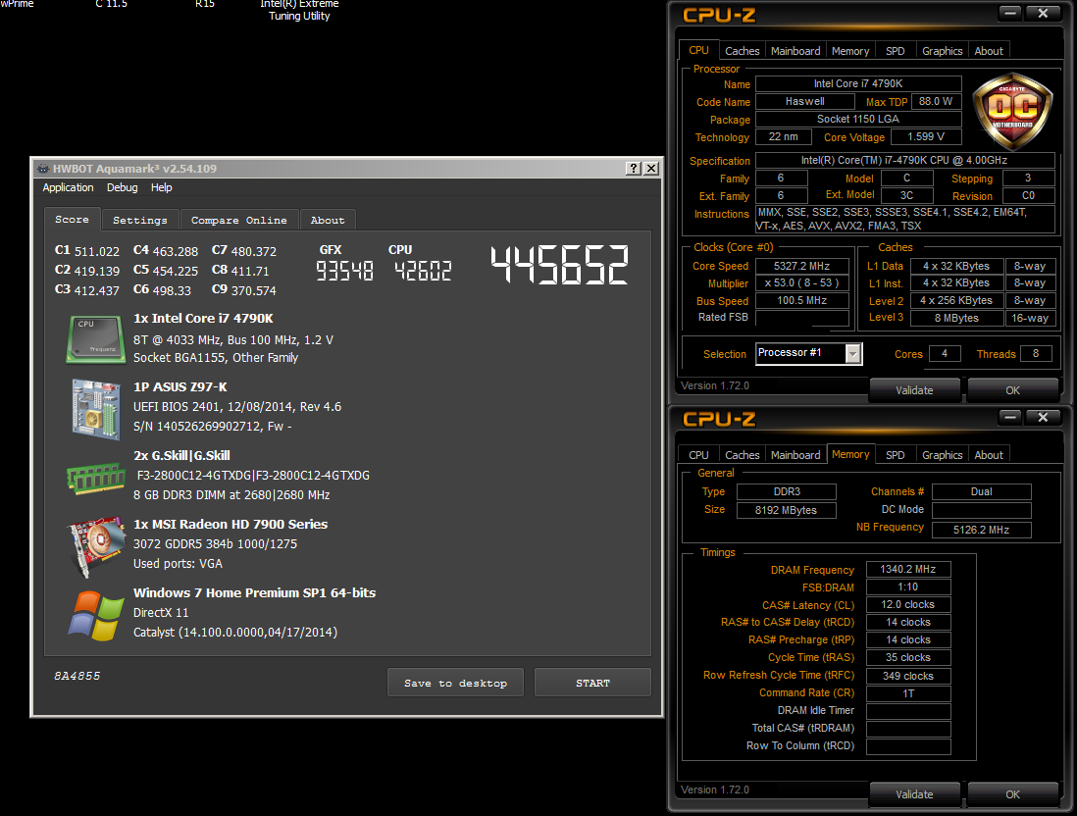The height and width of the screenshot is (816, 1077).
Task: Close the HWBOT Aquamark window
Action: [x=651, y=169]
